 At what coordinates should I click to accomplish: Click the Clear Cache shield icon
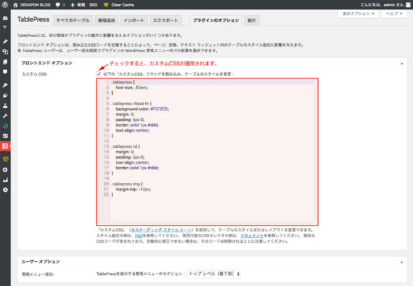(106, 5)
